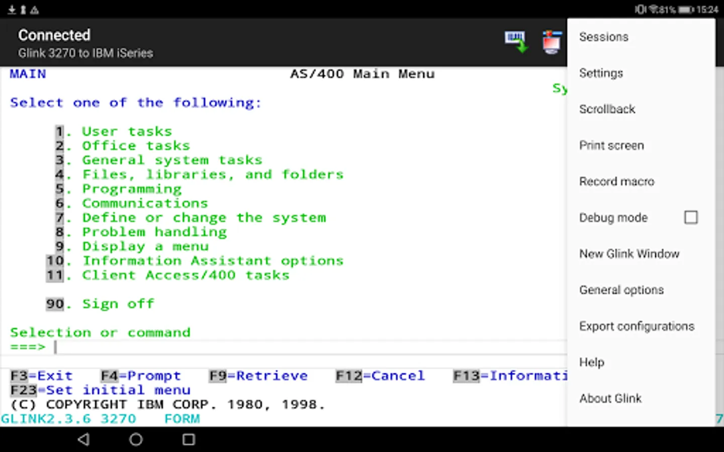Tap the F4=Prompt function key

pos(141,376)
